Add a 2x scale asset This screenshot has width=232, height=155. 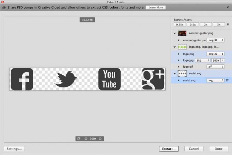(206, 25)
